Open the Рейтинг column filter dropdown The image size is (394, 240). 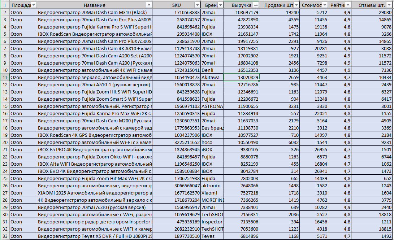(x=348, y=5)
